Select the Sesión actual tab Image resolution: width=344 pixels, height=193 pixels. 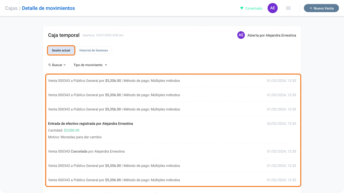(x=61, y=50)
